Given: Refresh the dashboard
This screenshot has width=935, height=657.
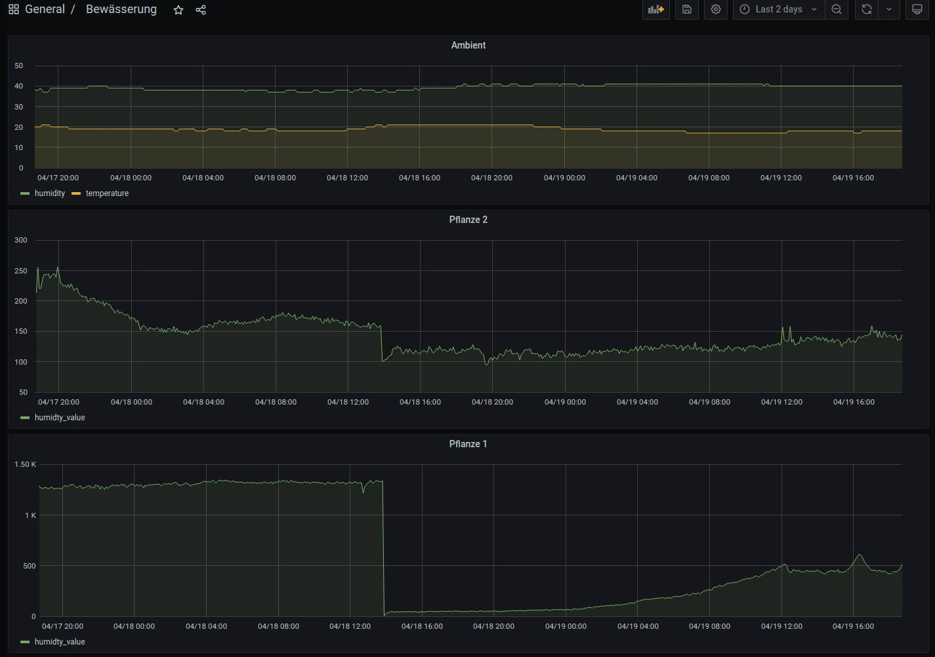Looking at the screenshot, I should click(x=867, y=9).
